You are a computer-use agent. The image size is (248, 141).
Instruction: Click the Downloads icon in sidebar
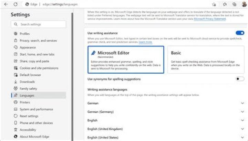click(x=15, y=82)
